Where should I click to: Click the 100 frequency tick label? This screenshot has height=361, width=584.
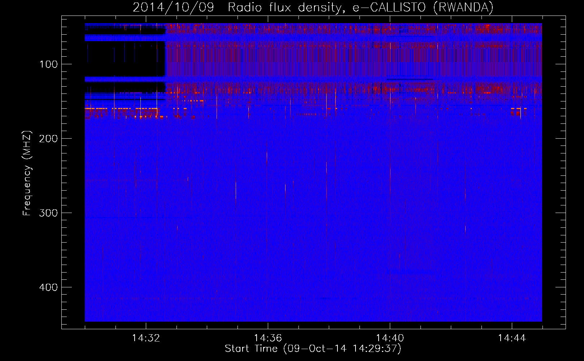point(48,65)
